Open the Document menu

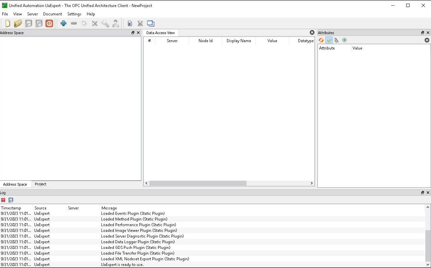click(x=53, y=14)
